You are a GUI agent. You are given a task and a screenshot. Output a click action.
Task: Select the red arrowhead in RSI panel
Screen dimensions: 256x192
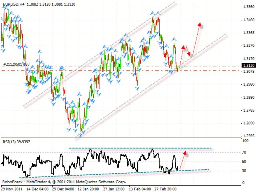(x=184, y=152)
